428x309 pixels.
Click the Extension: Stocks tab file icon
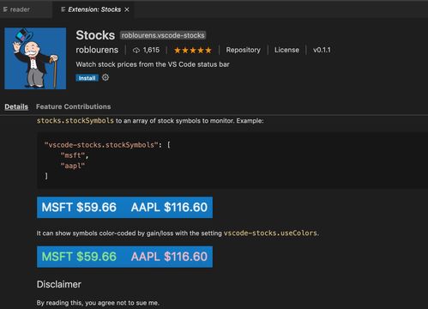point(63,9)
